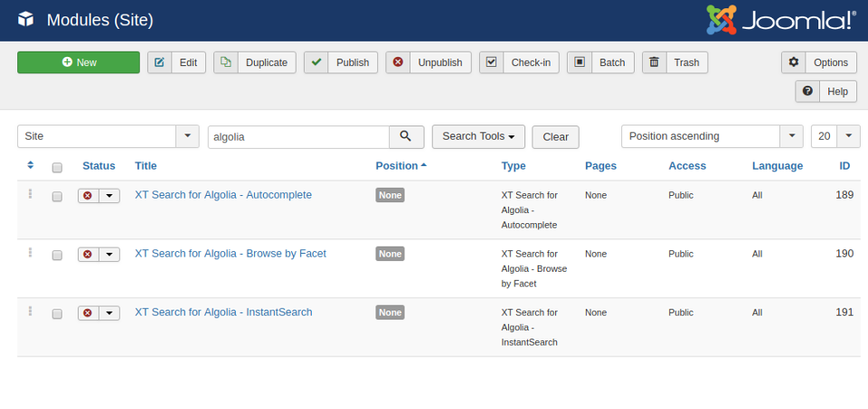Click ID 191 cell
The image size is (868, 409).
[844, 311]
